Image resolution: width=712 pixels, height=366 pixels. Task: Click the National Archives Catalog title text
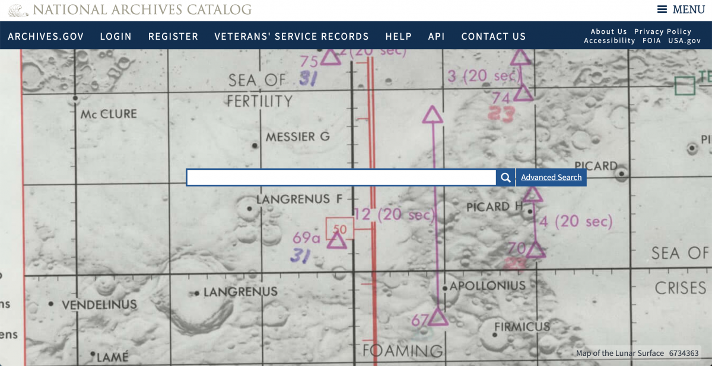[x=142, y=10]
